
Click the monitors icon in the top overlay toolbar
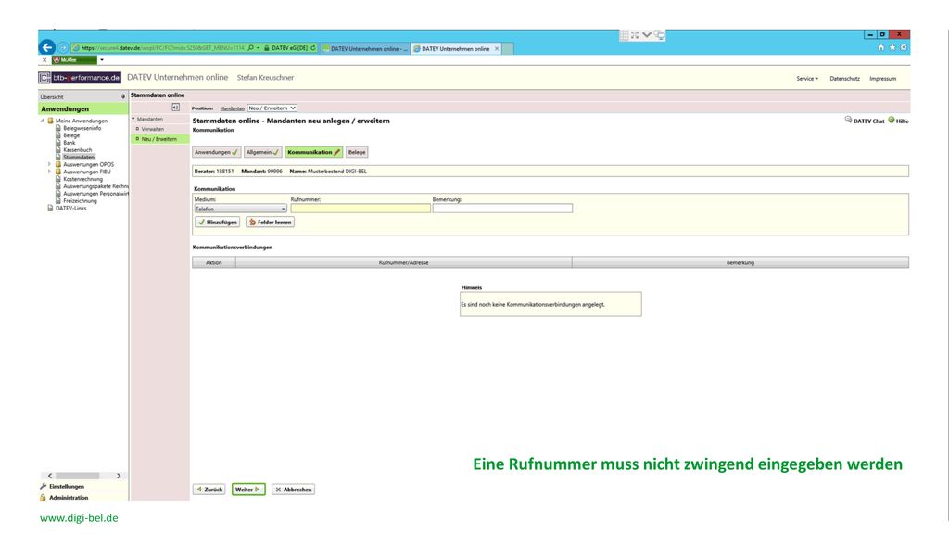(660, 35)
